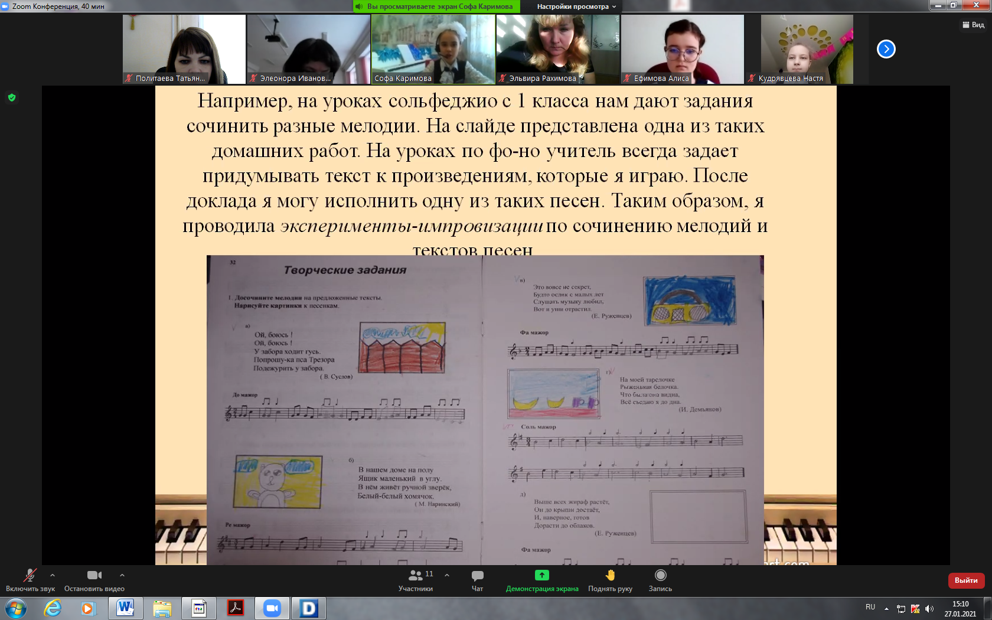Expand audio options arrow beside microphone
This screenshot has height=620, width=992.
(53, 575)
